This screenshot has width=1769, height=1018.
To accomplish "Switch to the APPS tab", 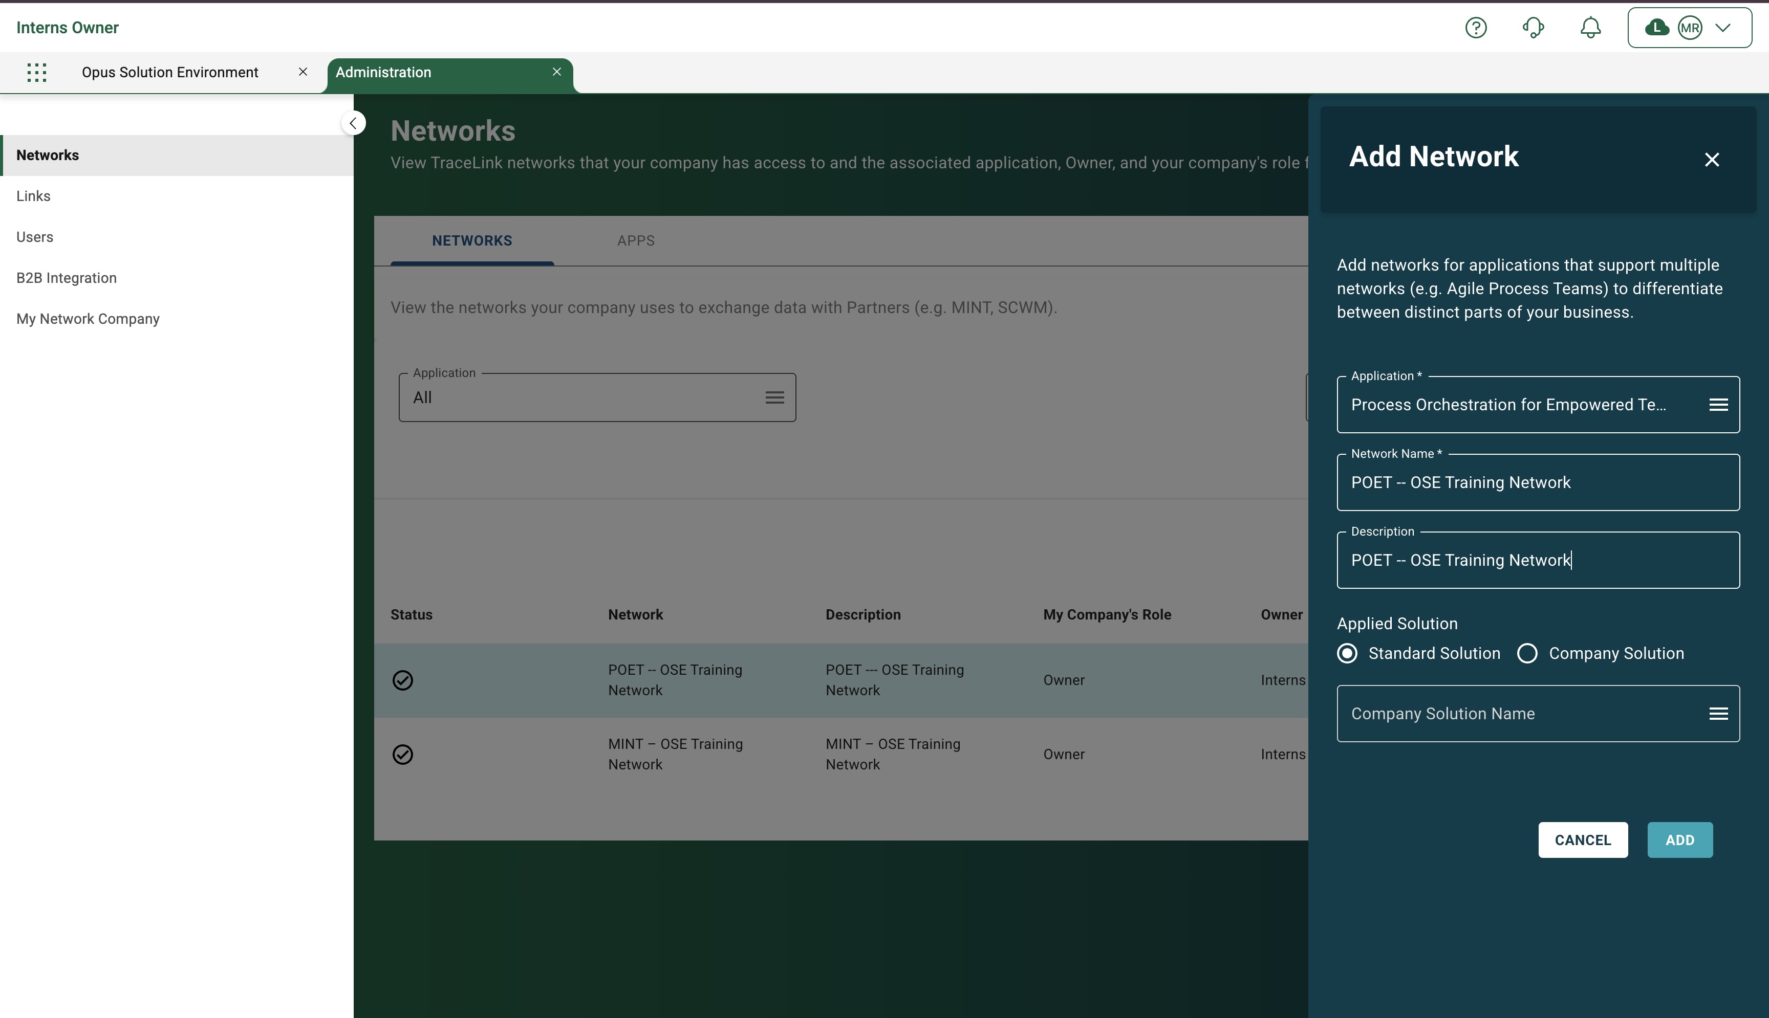I will [636, 240].
